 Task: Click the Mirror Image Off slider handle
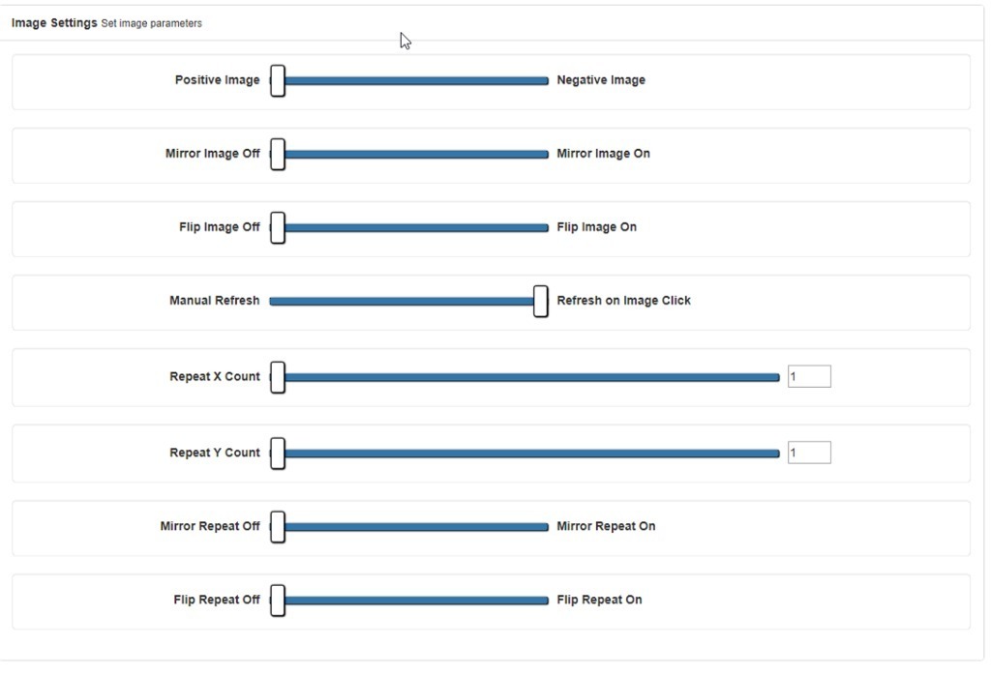tap(278, 154)
